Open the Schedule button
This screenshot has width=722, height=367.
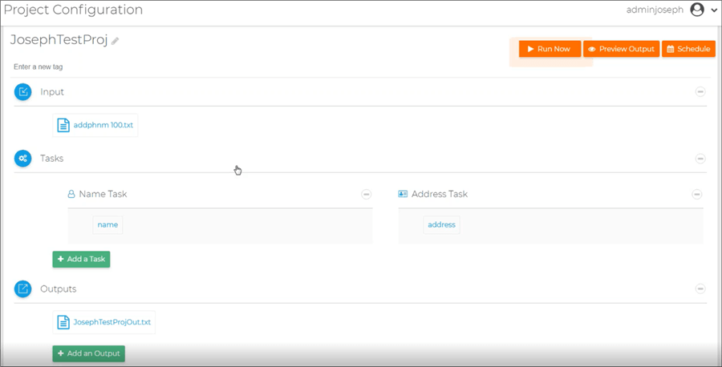689,49
